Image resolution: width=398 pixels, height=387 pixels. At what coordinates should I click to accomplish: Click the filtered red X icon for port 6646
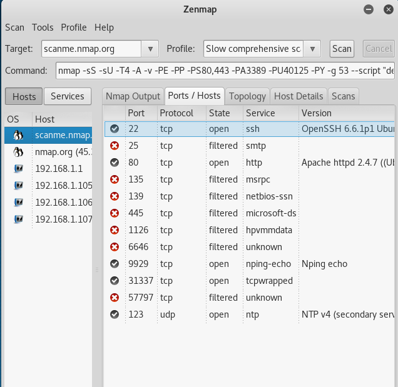pyautogui.click(x=115, y=247)
